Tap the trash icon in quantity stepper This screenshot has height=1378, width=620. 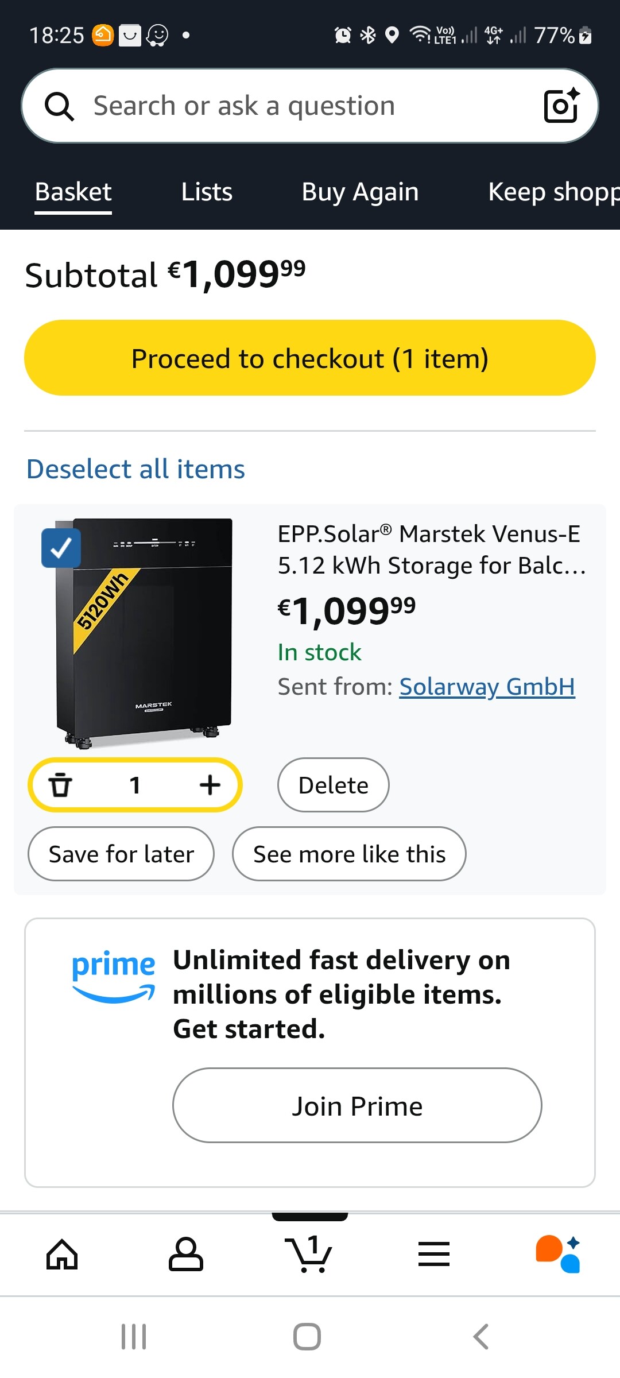[60, 785]
